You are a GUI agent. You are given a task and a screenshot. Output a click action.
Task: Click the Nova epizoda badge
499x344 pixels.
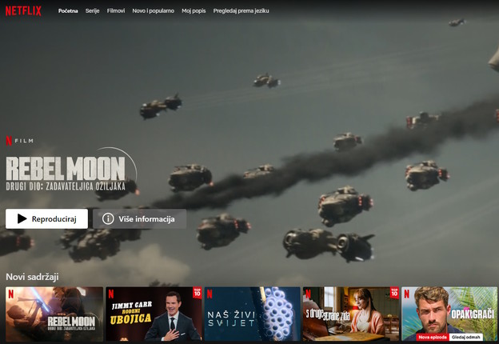click(x=433, y=337)
